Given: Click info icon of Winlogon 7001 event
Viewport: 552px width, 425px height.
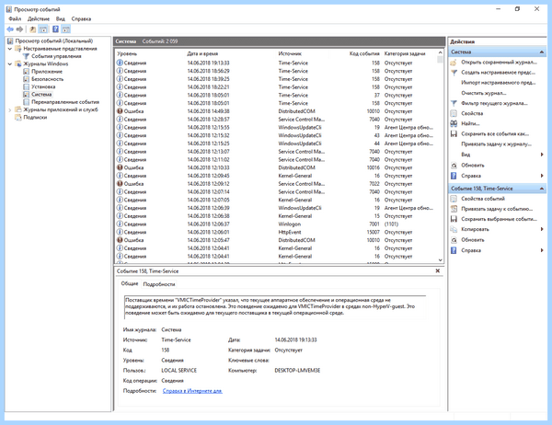Looking at the screenshot, I should (x=120, y=224).
